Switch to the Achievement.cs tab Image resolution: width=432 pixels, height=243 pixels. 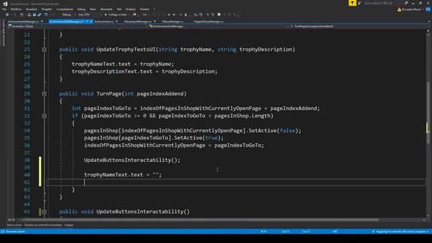(x=104, y=21)
